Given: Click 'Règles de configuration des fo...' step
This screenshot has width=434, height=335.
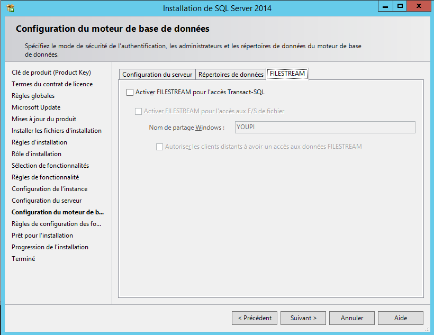Looking at the screenshot, I should tap(56, 224).
